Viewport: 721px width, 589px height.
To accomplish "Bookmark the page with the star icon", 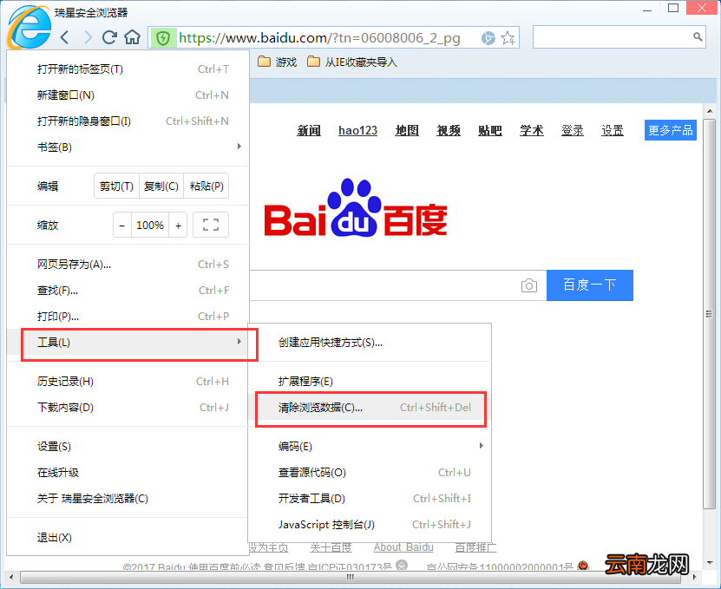I will point(508,37).
